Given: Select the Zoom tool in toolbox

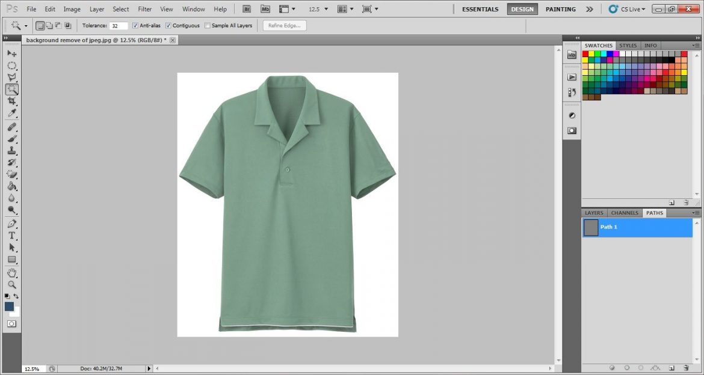Looking at the screenshot, I should pyautogui.click(x=11, y=284).
